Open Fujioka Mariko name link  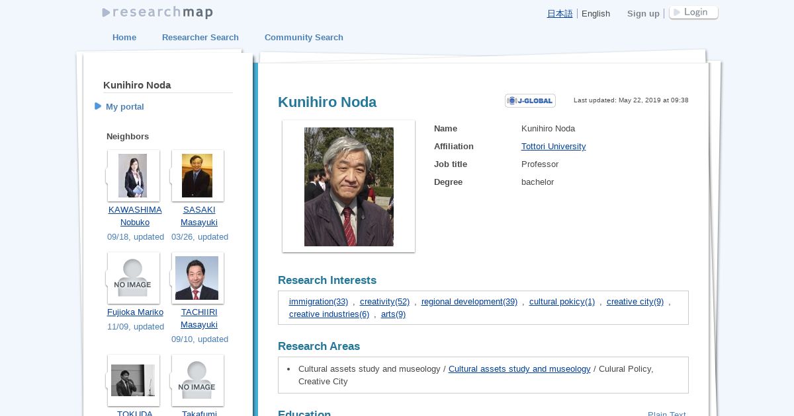click(x=135, y=312)
